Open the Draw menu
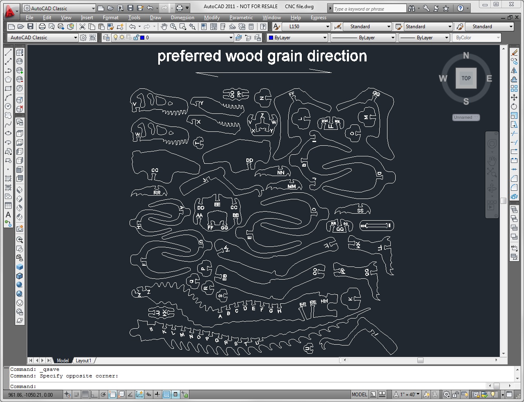Screen dimensions: 524x402 pyautogui.click(x=155, y=18)
